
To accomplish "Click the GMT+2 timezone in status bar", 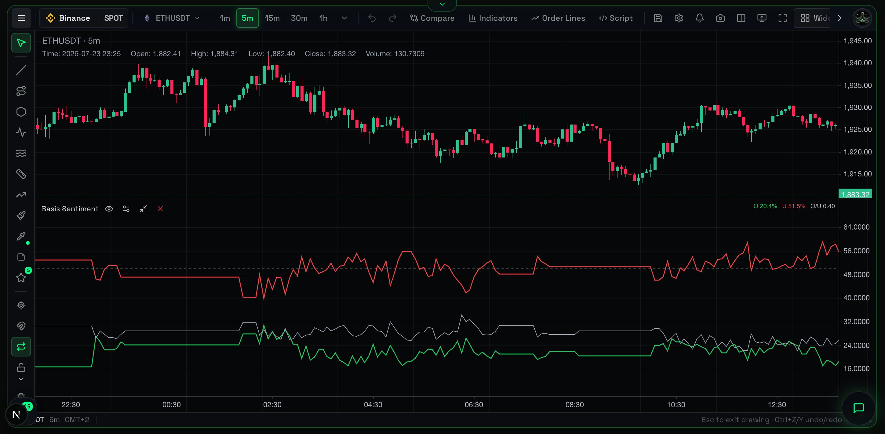I will coord(77,420).
